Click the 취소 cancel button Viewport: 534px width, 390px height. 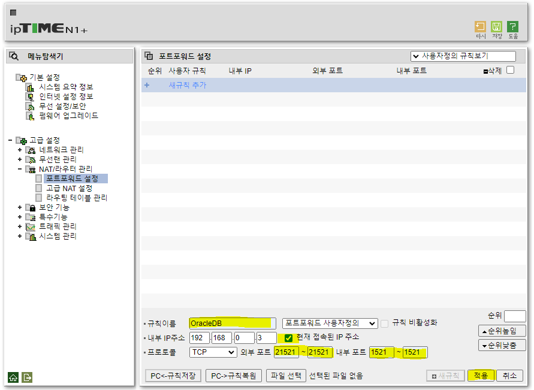click(509, 376)
